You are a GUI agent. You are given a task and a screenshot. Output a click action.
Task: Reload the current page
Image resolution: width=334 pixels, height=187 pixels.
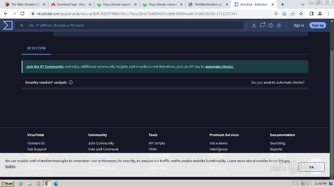click(x=22, y=14)
